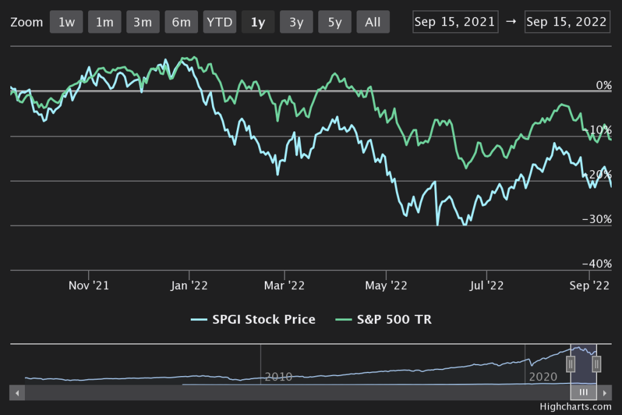
Task: Zoom chart to 3y range
Action: pos(296,22)
